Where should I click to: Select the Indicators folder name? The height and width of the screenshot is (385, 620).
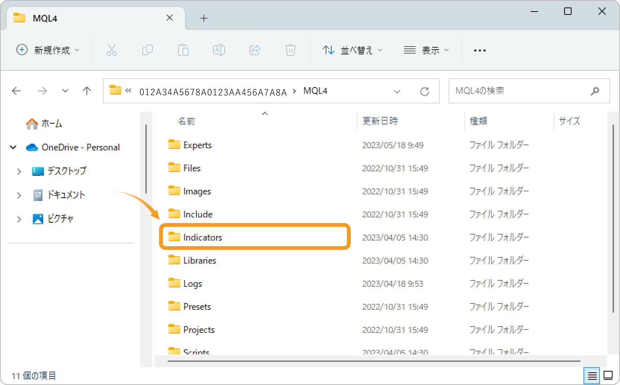click(x=203, y=237)
